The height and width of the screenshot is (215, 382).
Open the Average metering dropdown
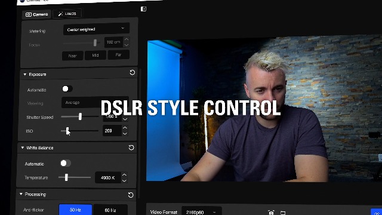pyautogui.click(x=95, y=102)
